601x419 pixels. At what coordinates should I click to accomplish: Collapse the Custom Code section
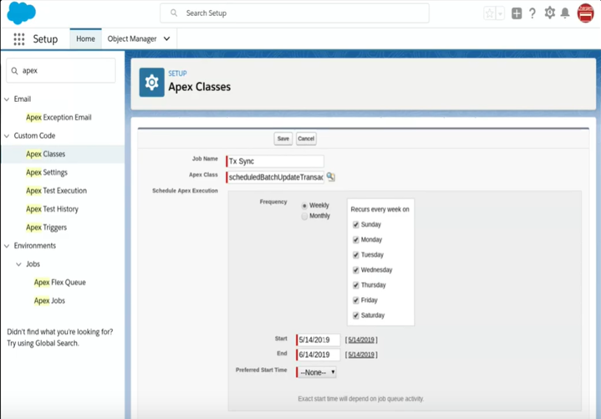click(x=8, y=135)
